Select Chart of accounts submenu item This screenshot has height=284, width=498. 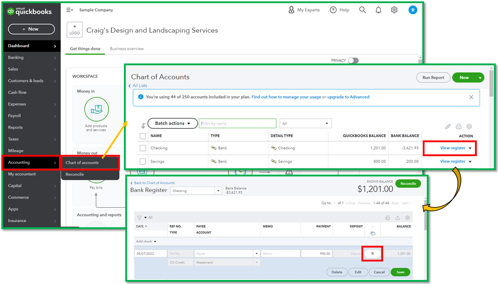[x=90, y=163]
